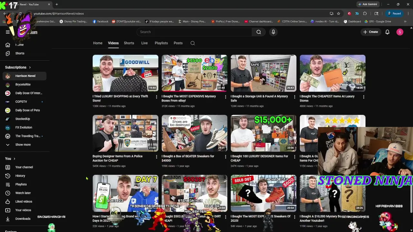
Task: Click the search magnifier button
Action: [x=259, y=32]
